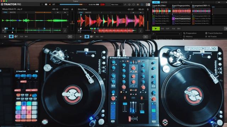Click Deck B remaining time -01:37
The width and height of the screenshot is (227, 127).
(131, 10)
